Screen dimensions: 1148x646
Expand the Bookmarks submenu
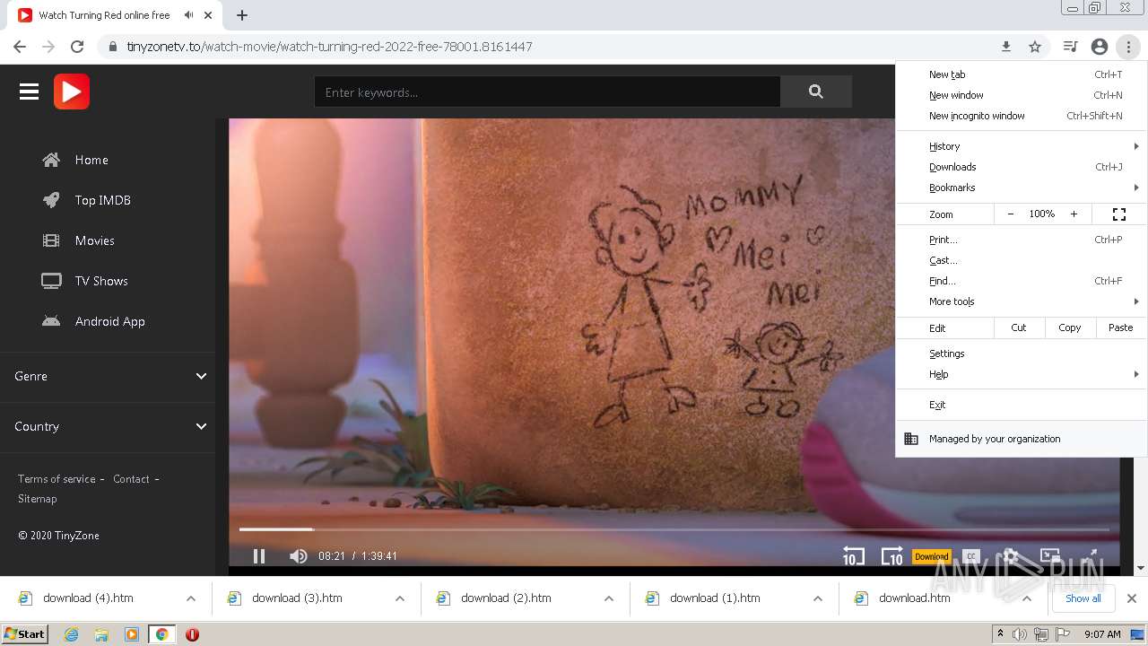coord(1022,188)
